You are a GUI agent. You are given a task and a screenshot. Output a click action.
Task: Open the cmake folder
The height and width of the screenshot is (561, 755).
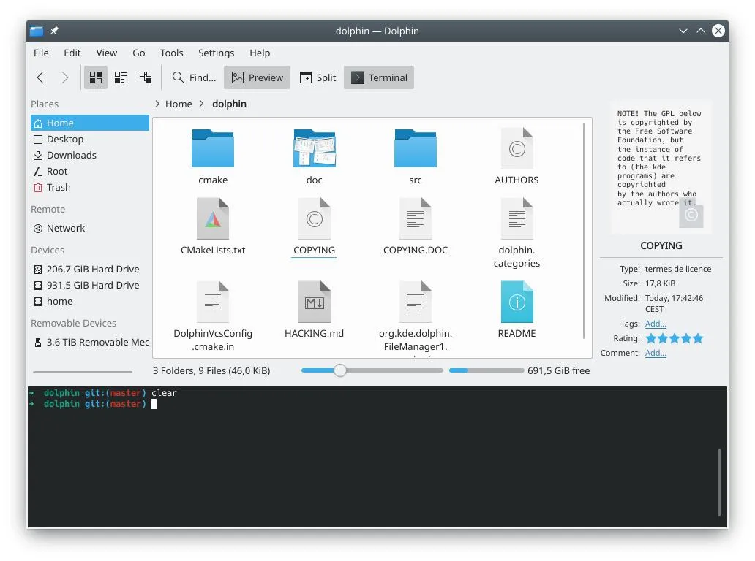213,157
